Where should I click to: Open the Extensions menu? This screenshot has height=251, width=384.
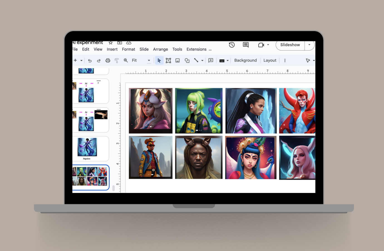click(x=196, y=49)
